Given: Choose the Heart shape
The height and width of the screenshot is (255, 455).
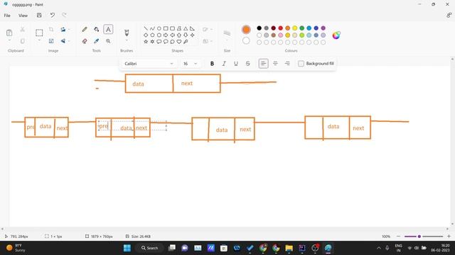Looking at the screenshot, I should tap(179, 42).
